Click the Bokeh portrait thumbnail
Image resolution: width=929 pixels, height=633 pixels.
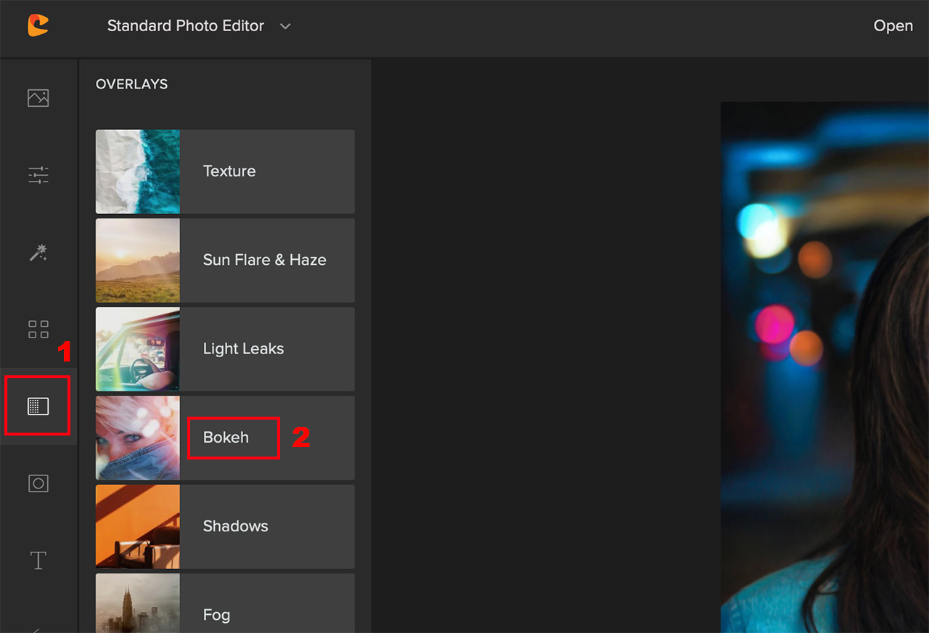pyautogui.click(x=138, y=438)
